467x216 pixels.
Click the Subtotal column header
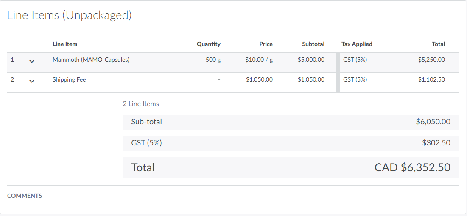pyautogui.click(x=313, y=44)
